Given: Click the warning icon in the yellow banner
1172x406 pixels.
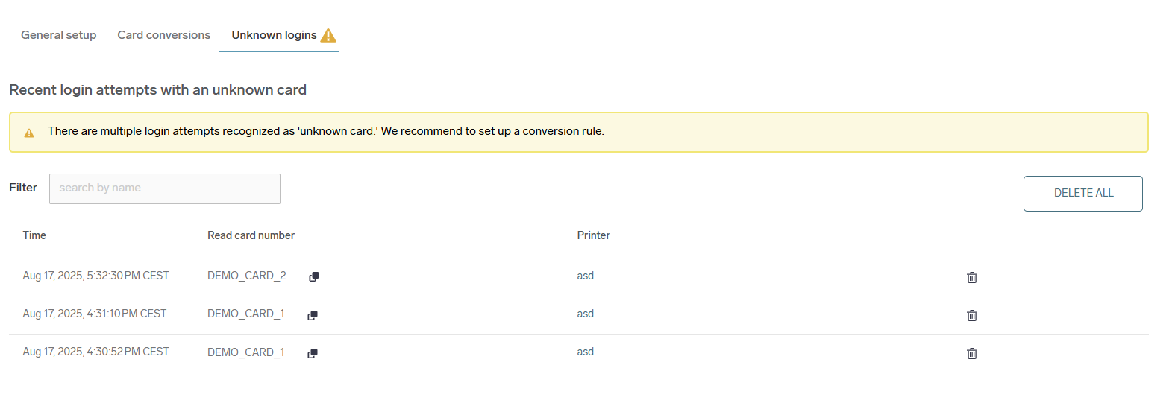Looking at the screenshot, I should tap(29, 133).
